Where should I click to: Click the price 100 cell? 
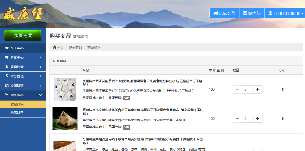(x=212, y=89)
